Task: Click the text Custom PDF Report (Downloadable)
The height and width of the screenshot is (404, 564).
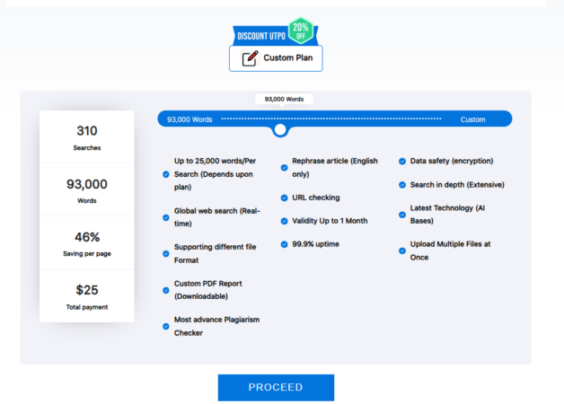Action: pyautogui.click(x=207, y=290)
